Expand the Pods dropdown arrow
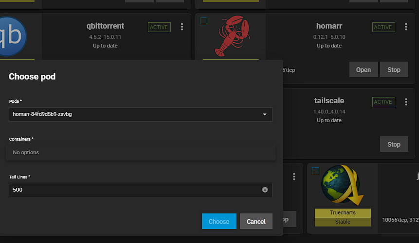This screenshot has width=419, height=243. click(x=265, y=114)
